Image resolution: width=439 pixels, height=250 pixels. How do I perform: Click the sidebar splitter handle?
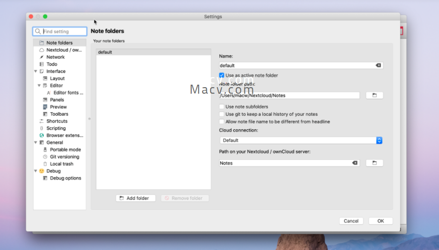[x=89, y=119]
